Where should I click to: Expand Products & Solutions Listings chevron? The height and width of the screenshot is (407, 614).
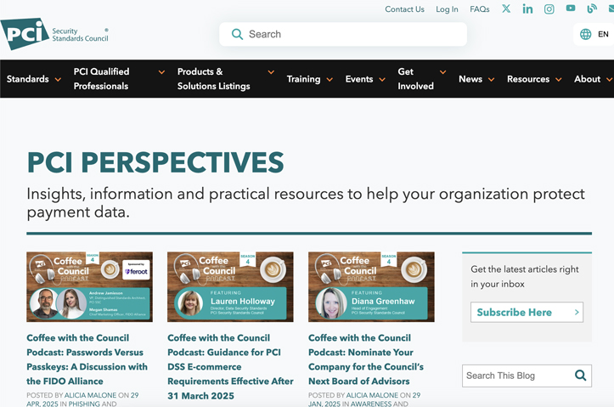coord(271,72)
